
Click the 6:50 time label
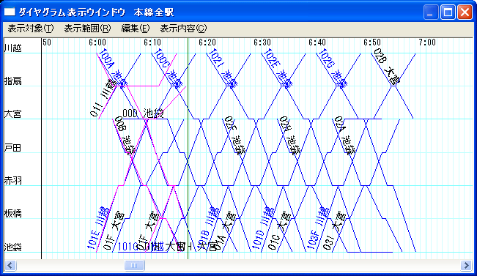(372, 42)
